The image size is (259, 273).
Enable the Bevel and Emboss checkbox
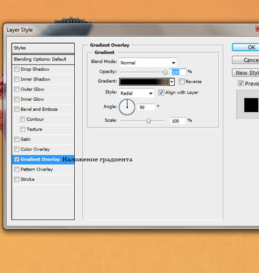pos(17,109)
